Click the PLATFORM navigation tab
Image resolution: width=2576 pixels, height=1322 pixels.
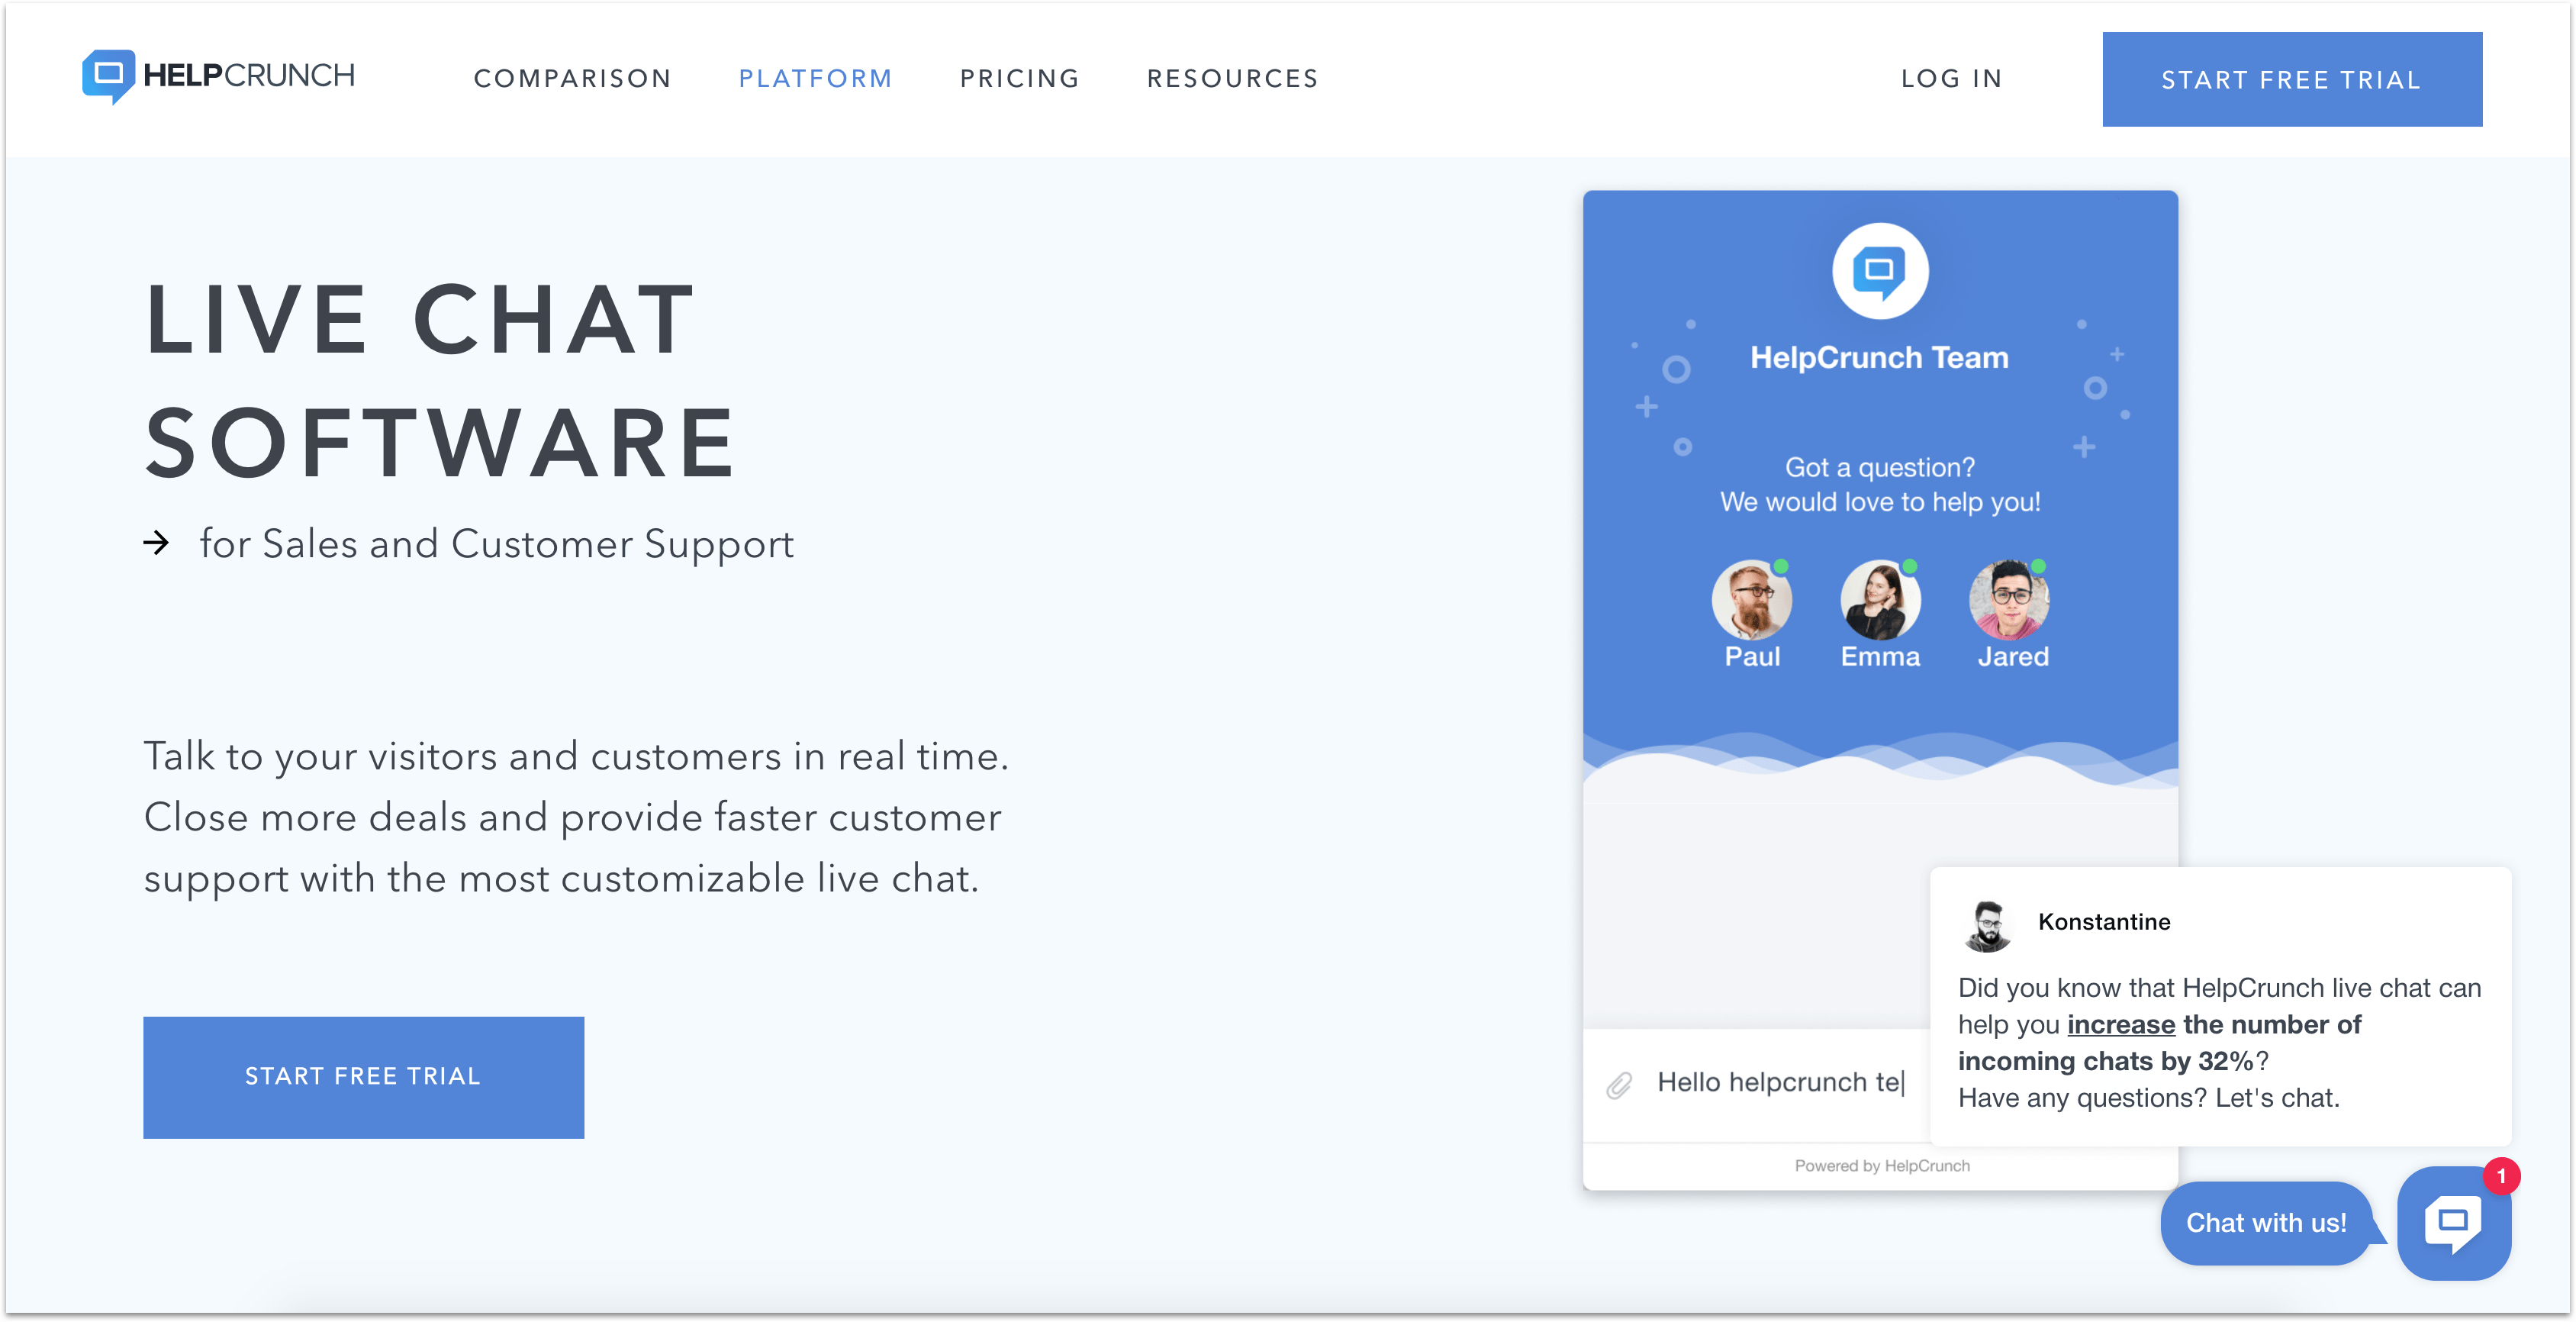click(x=817, y=78)
